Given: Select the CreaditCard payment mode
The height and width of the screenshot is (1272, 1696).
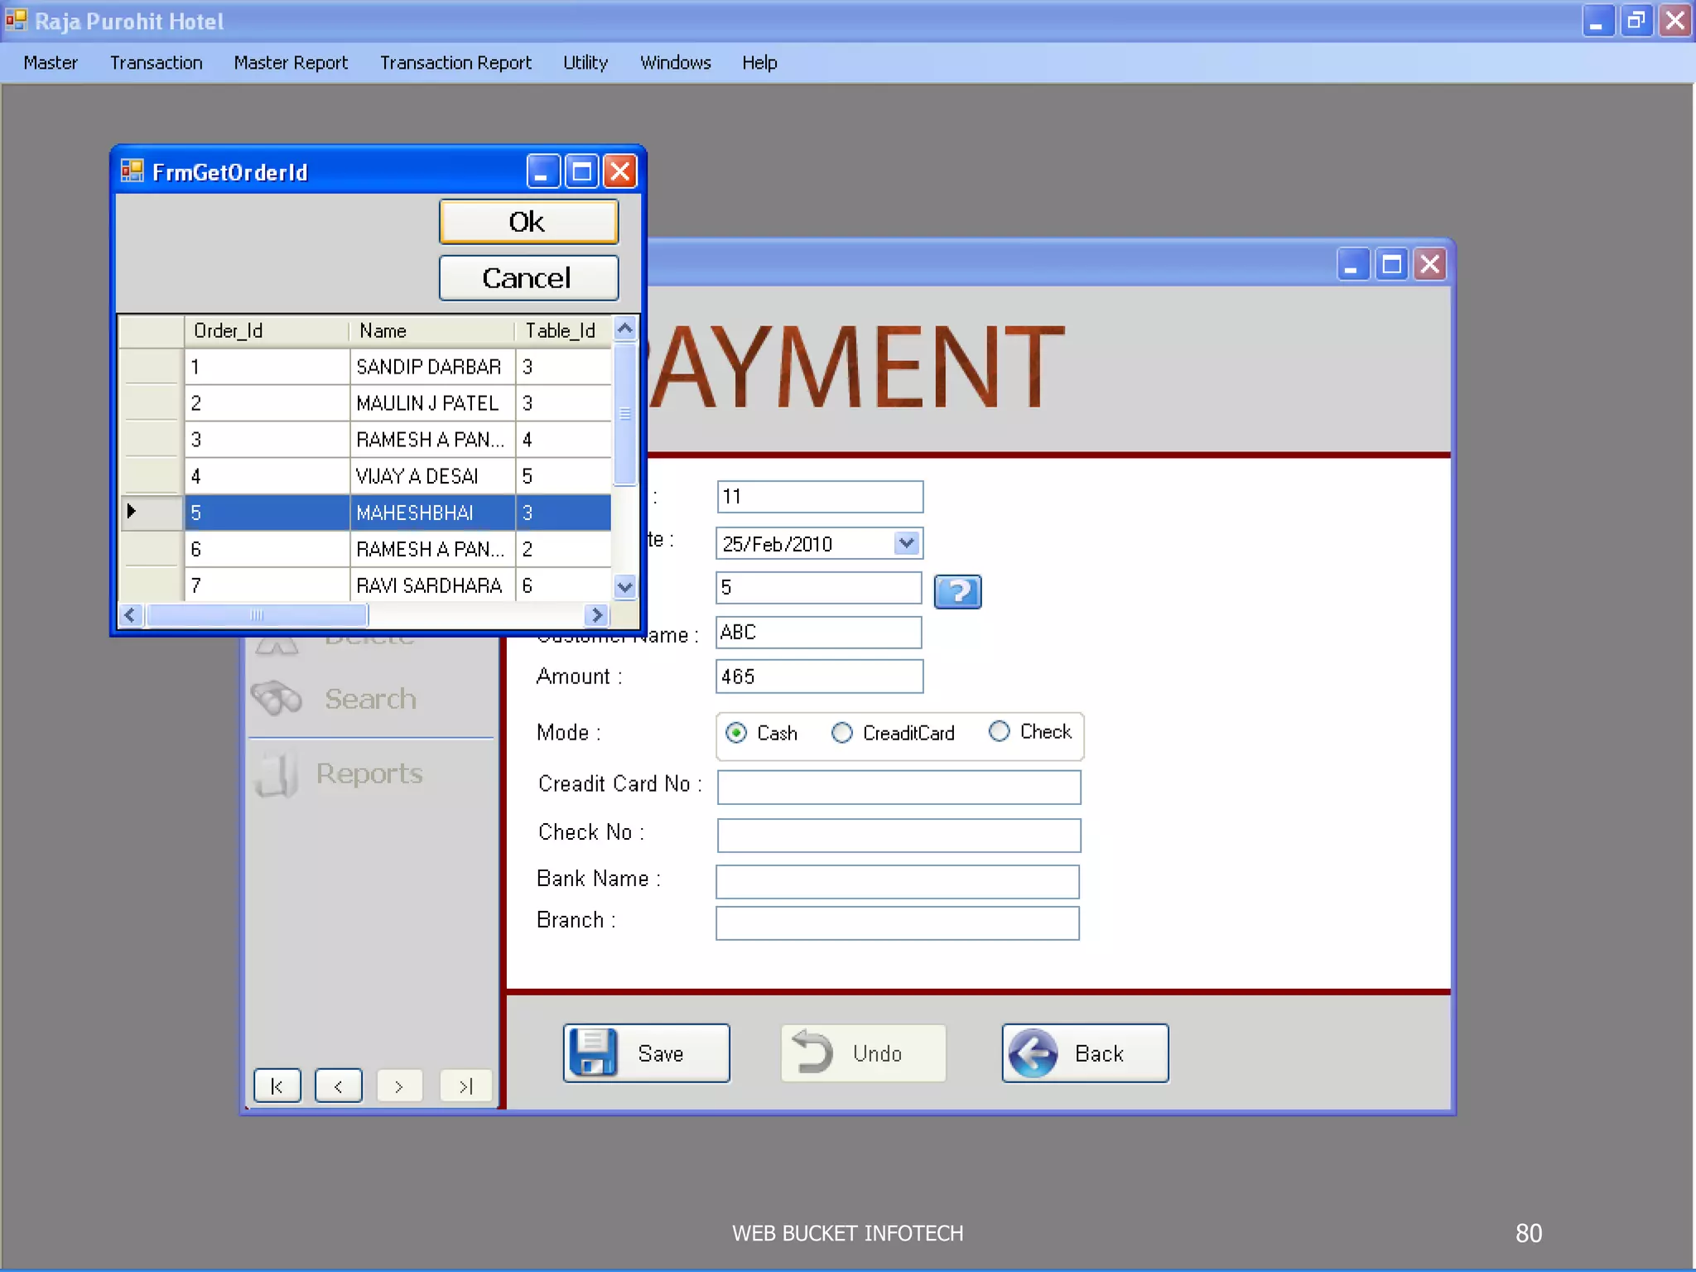Looking at the screenshot, I should click(841, 733).
